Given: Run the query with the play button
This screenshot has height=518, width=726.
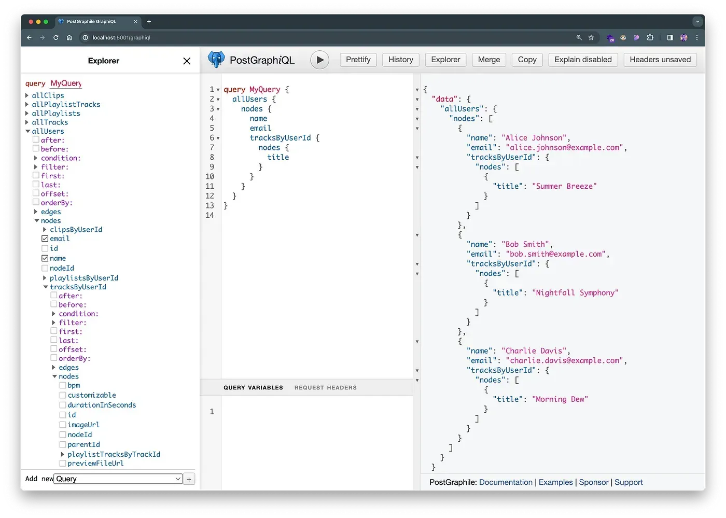Looking at the screenshot, I should coord(319,60).
